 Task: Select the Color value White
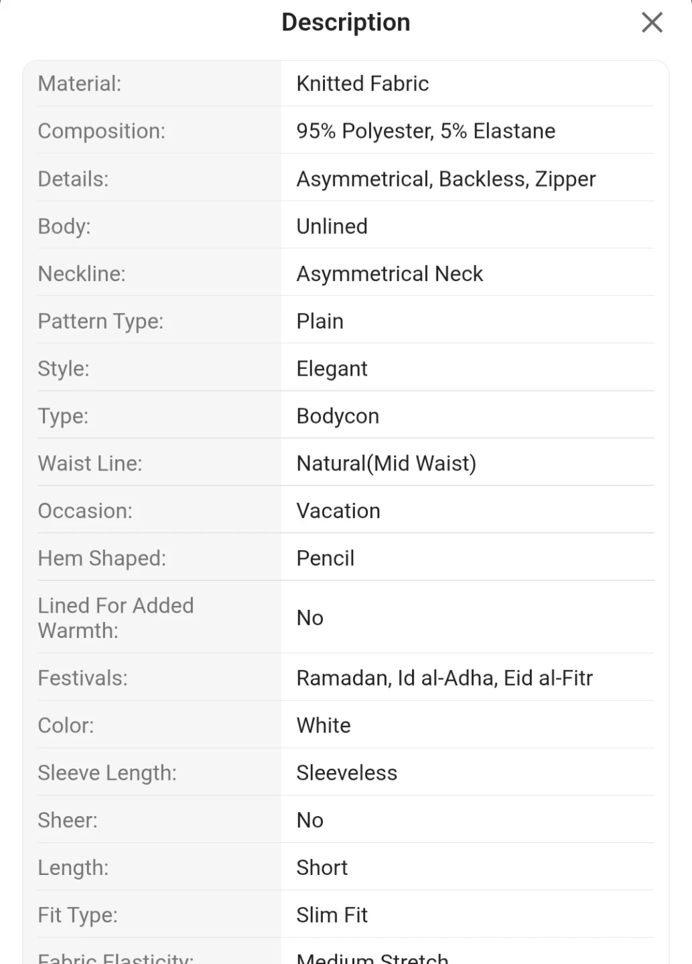tap(324, 726)
